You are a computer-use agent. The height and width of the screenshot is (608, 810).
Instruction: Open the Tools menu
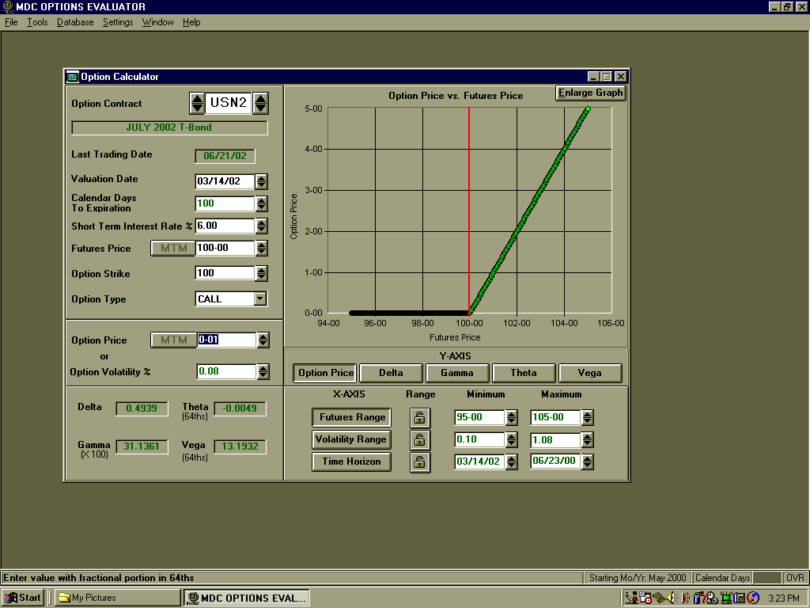[37, 22]
